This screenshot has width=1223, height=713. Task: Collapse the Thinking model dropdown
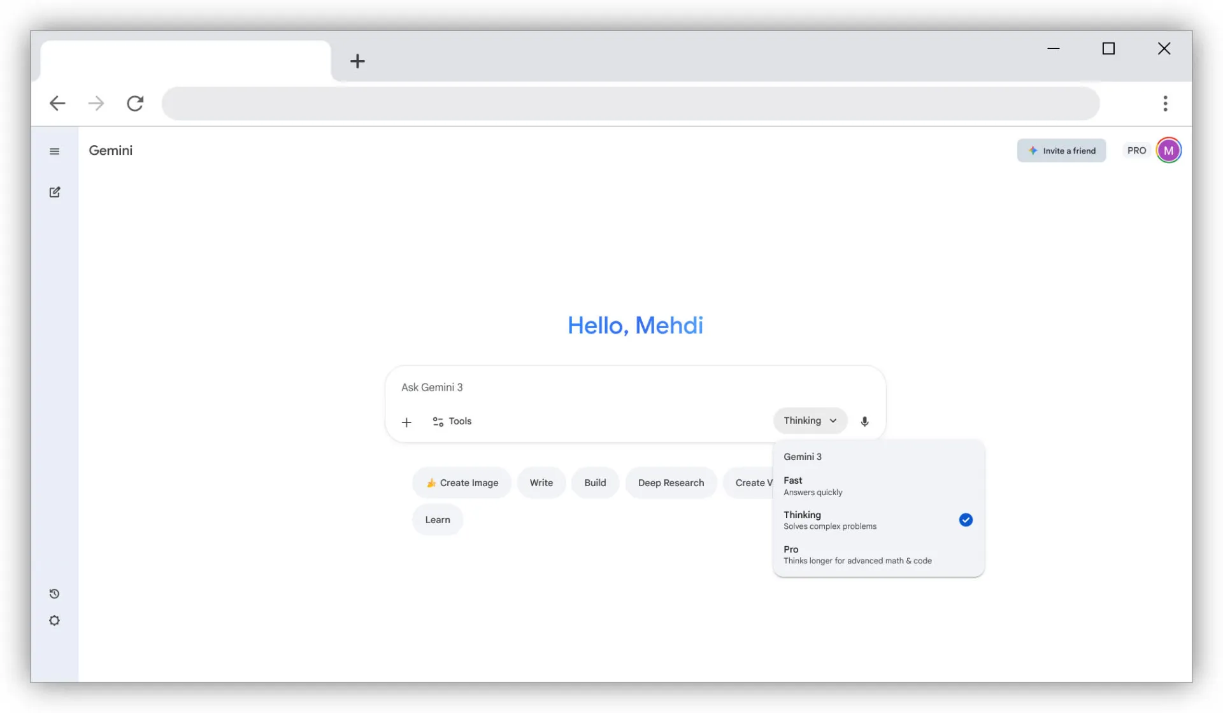pyautogui.click(x=810, y=421)
